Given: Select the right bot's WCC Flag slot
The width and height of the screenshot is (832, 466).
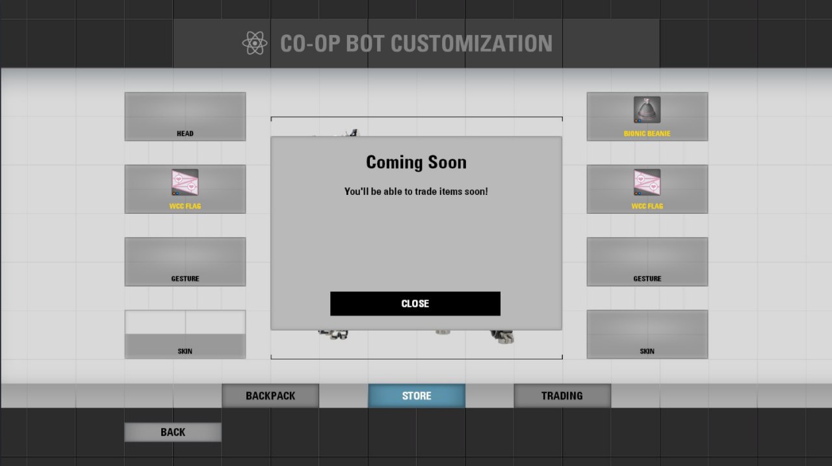Looking at the screenshot, I should 647,189.
